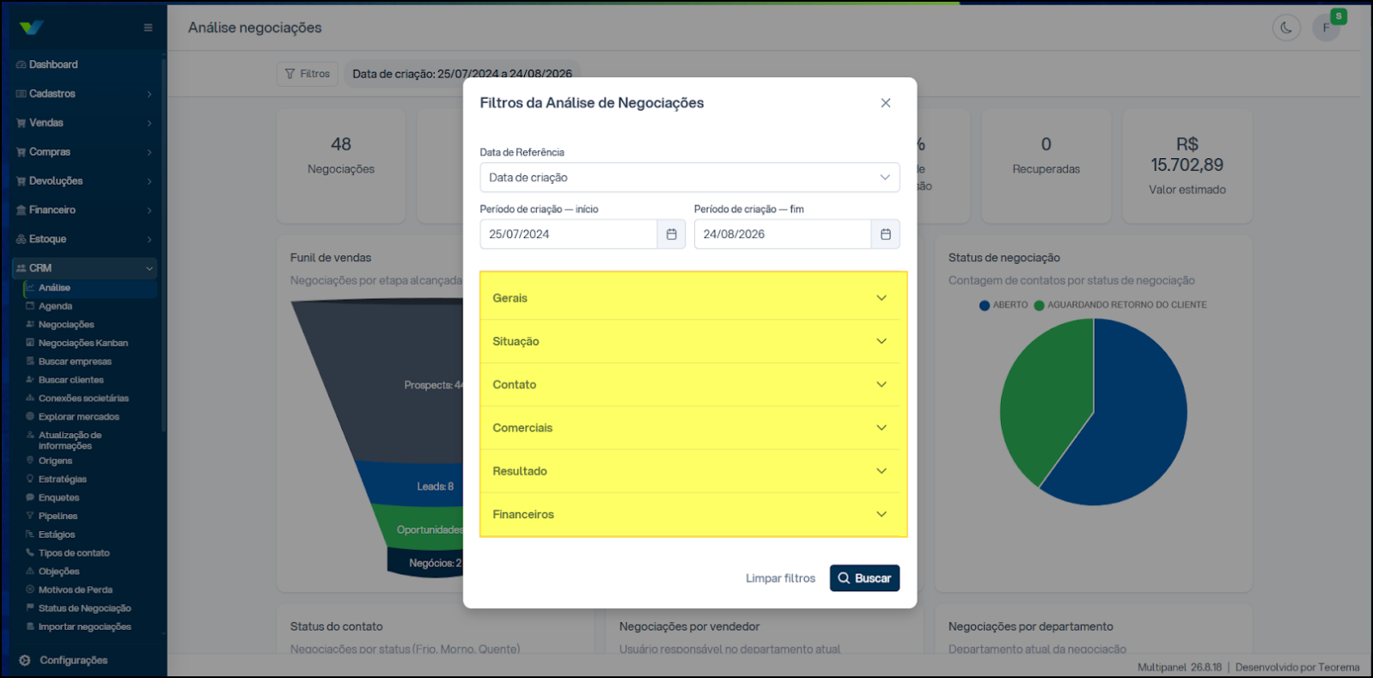Expand the Compras menu
The width and height of the screenshot is (1373, 678).
84,152
